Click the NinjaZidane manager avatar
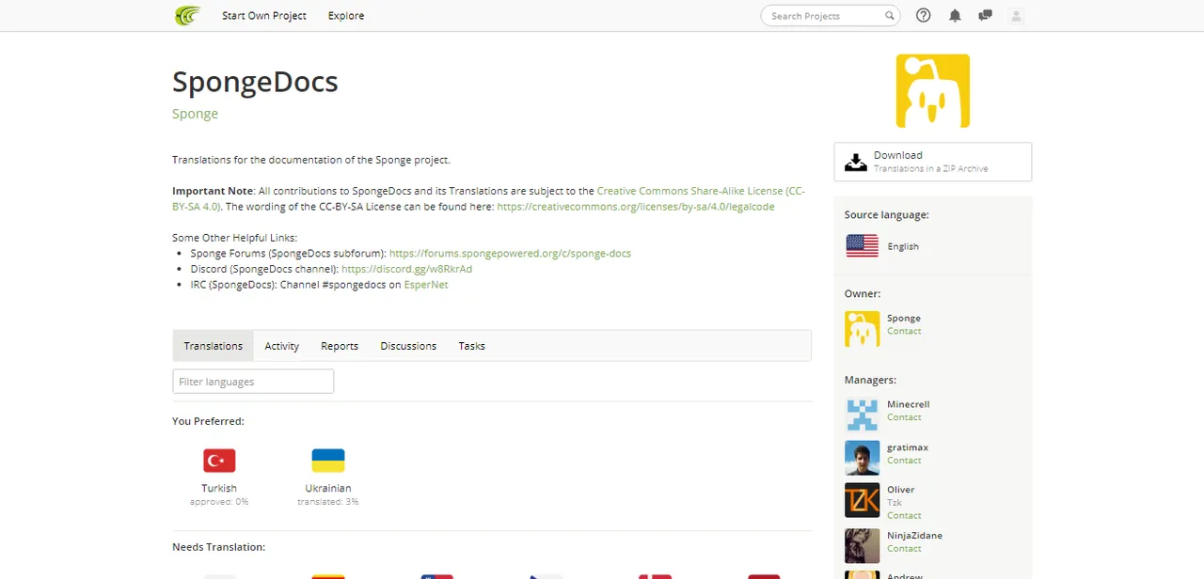 pyautogui.click(x=862, y=545)
